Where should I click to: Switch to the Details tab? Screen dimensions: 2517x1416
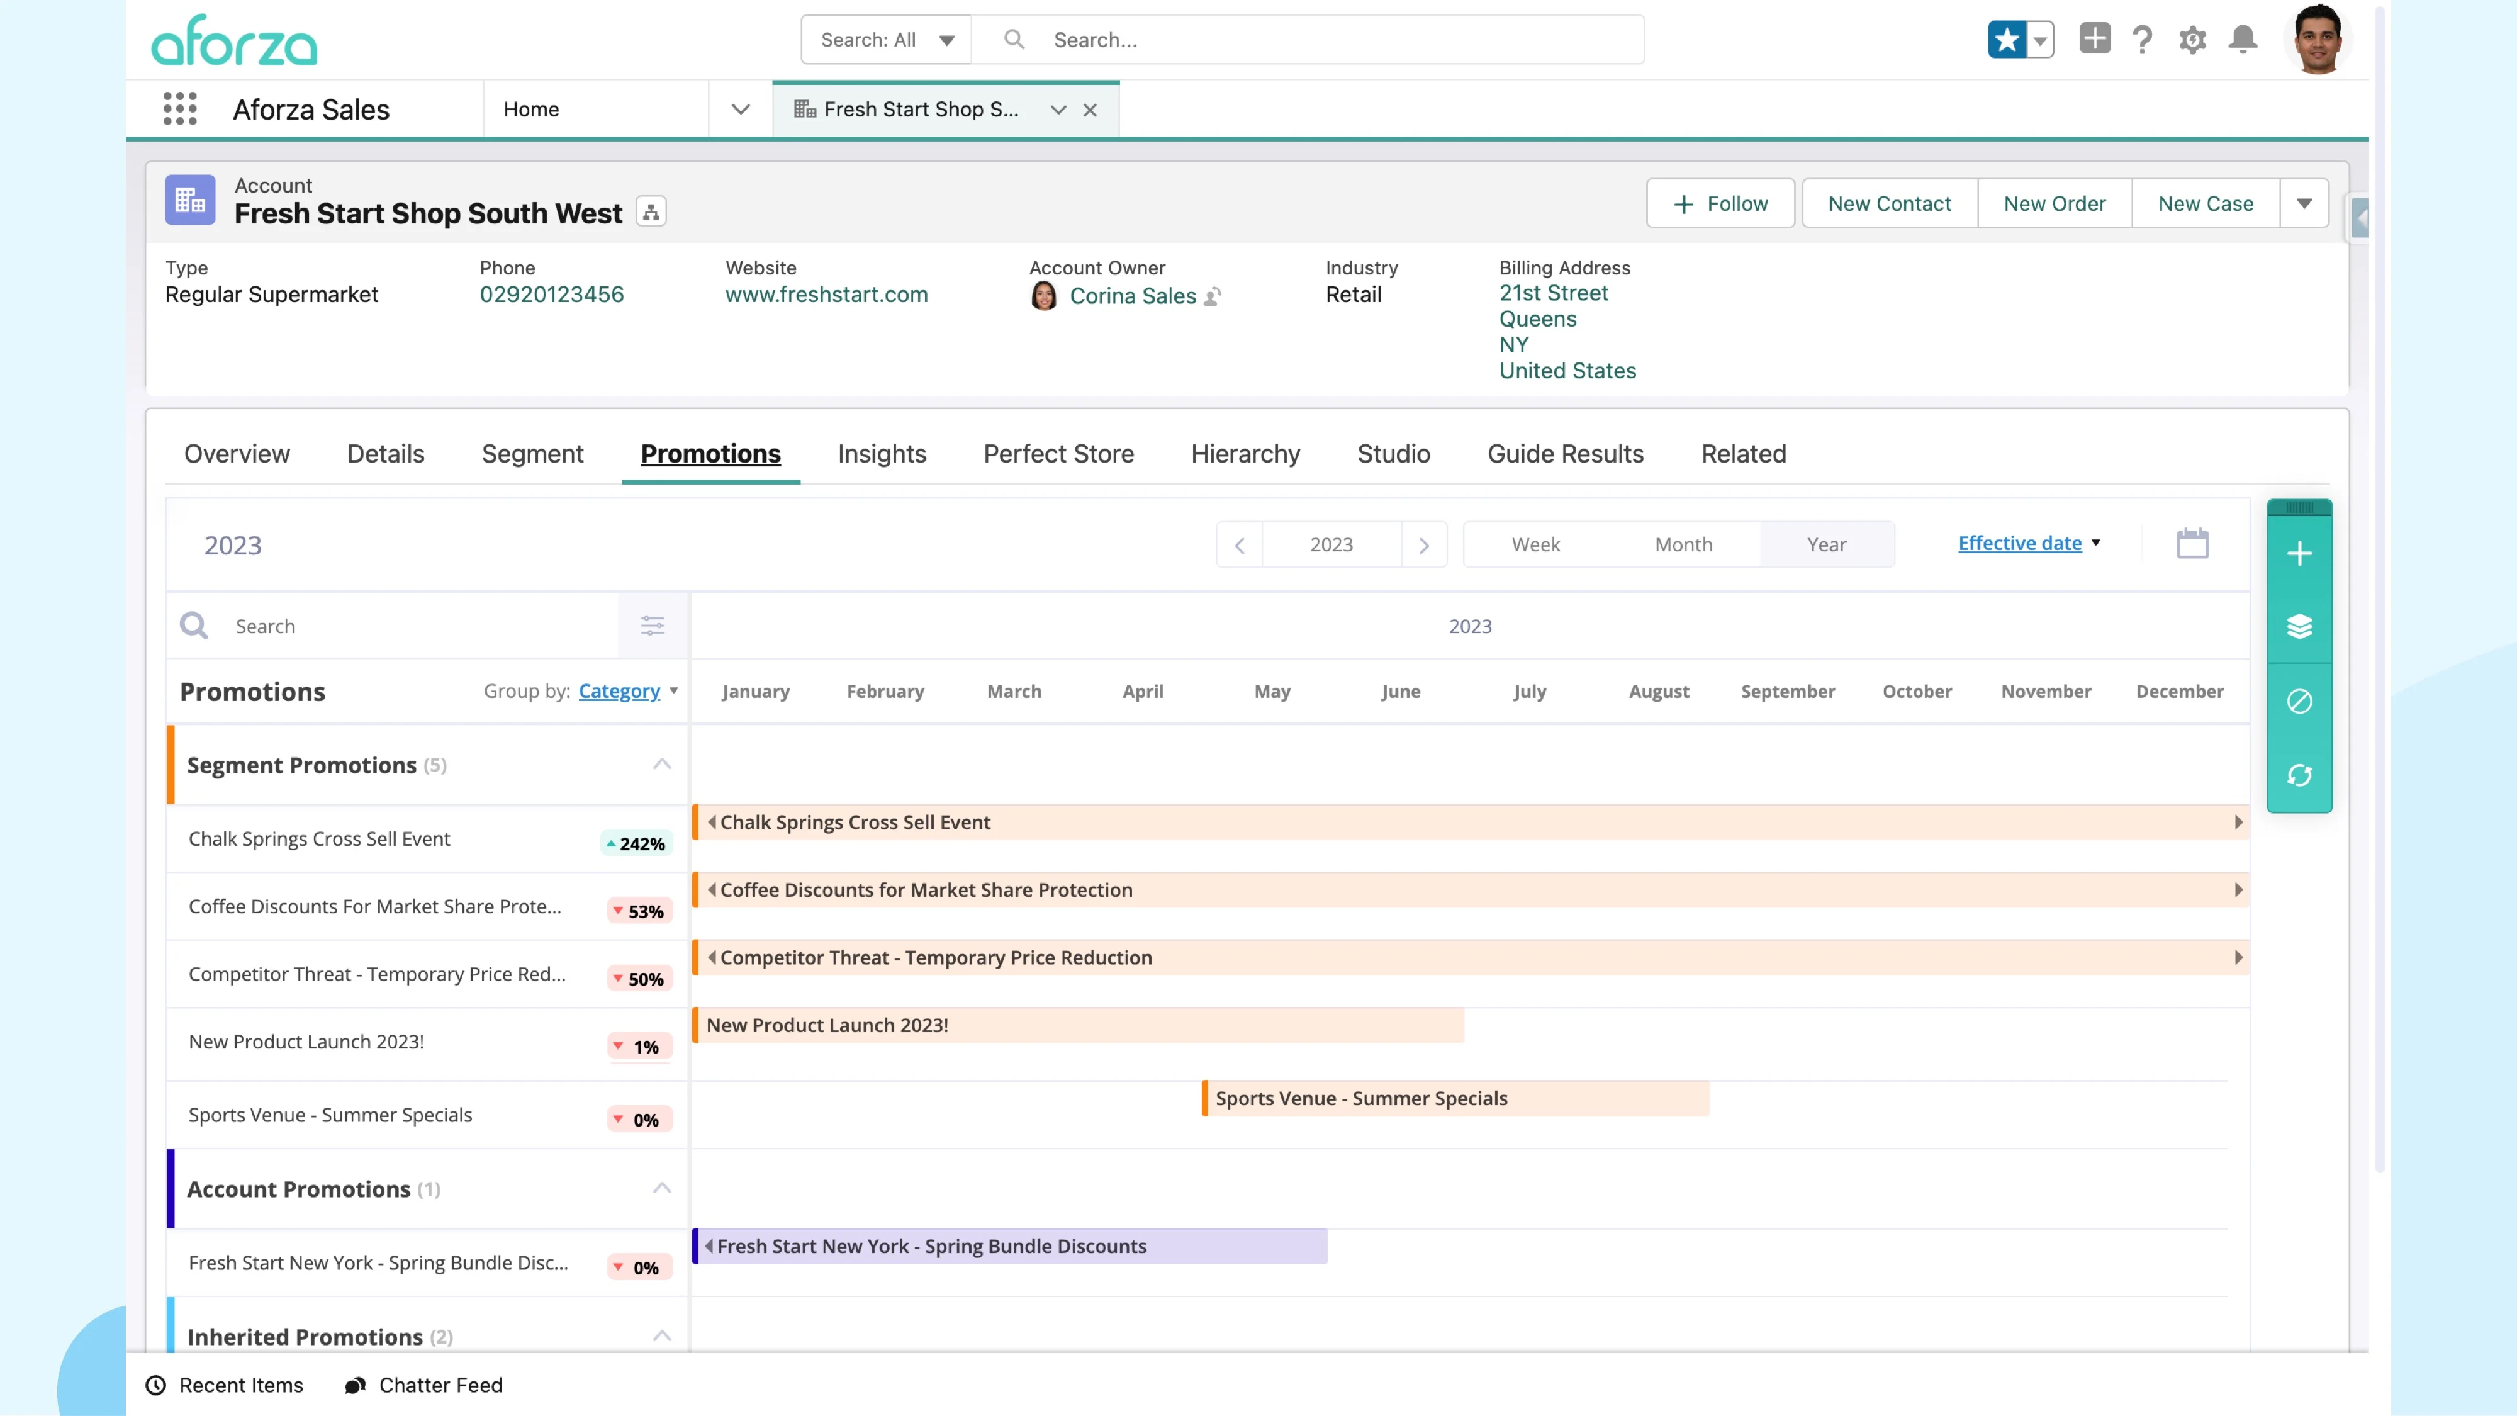[386, 453]
